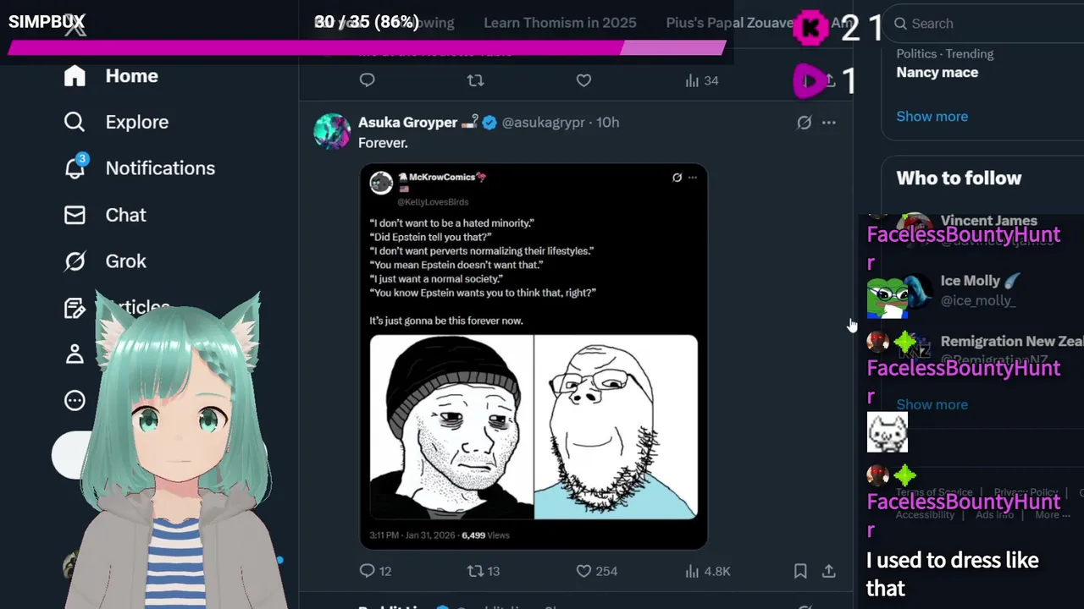Click Show more under trending topics

(x=932, y=116)
